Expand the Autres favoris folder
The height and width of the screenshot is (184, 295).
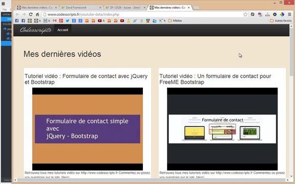281,20
